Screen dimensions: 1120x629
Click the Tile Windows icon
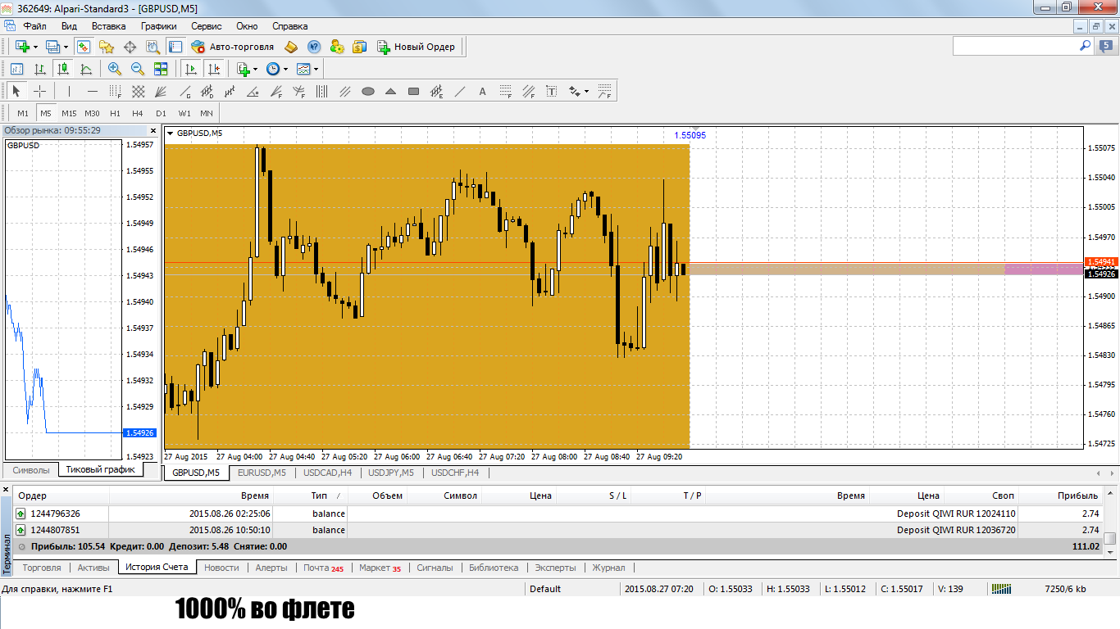pos(161,69)
